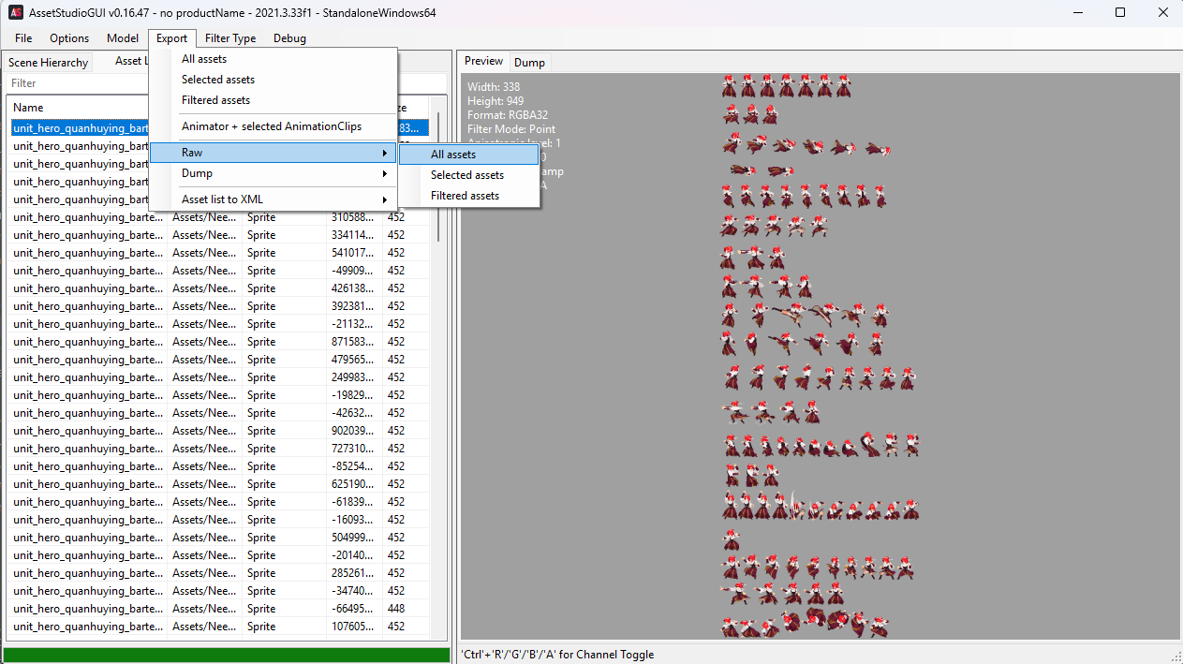Click the Filter input field

click(75, 83)
